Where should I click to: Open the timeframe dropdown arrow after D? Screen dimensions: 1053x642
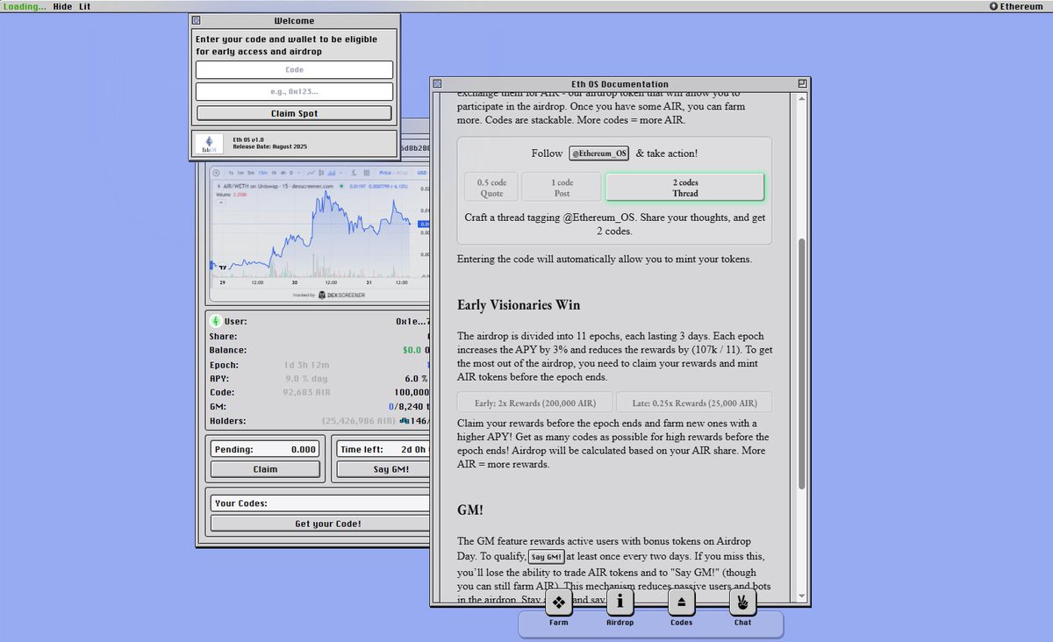[298, 173]
